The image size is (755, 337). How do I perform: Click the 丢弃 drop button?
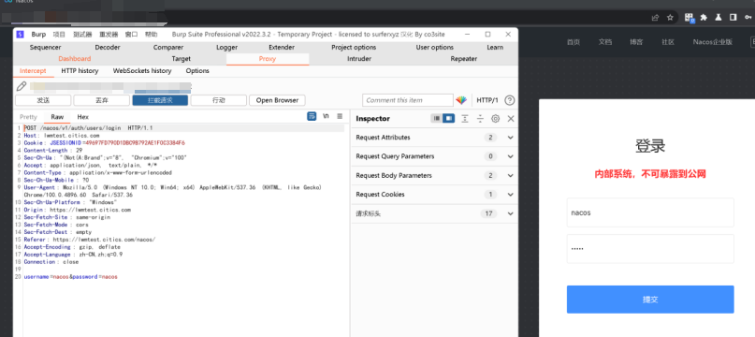102,100
